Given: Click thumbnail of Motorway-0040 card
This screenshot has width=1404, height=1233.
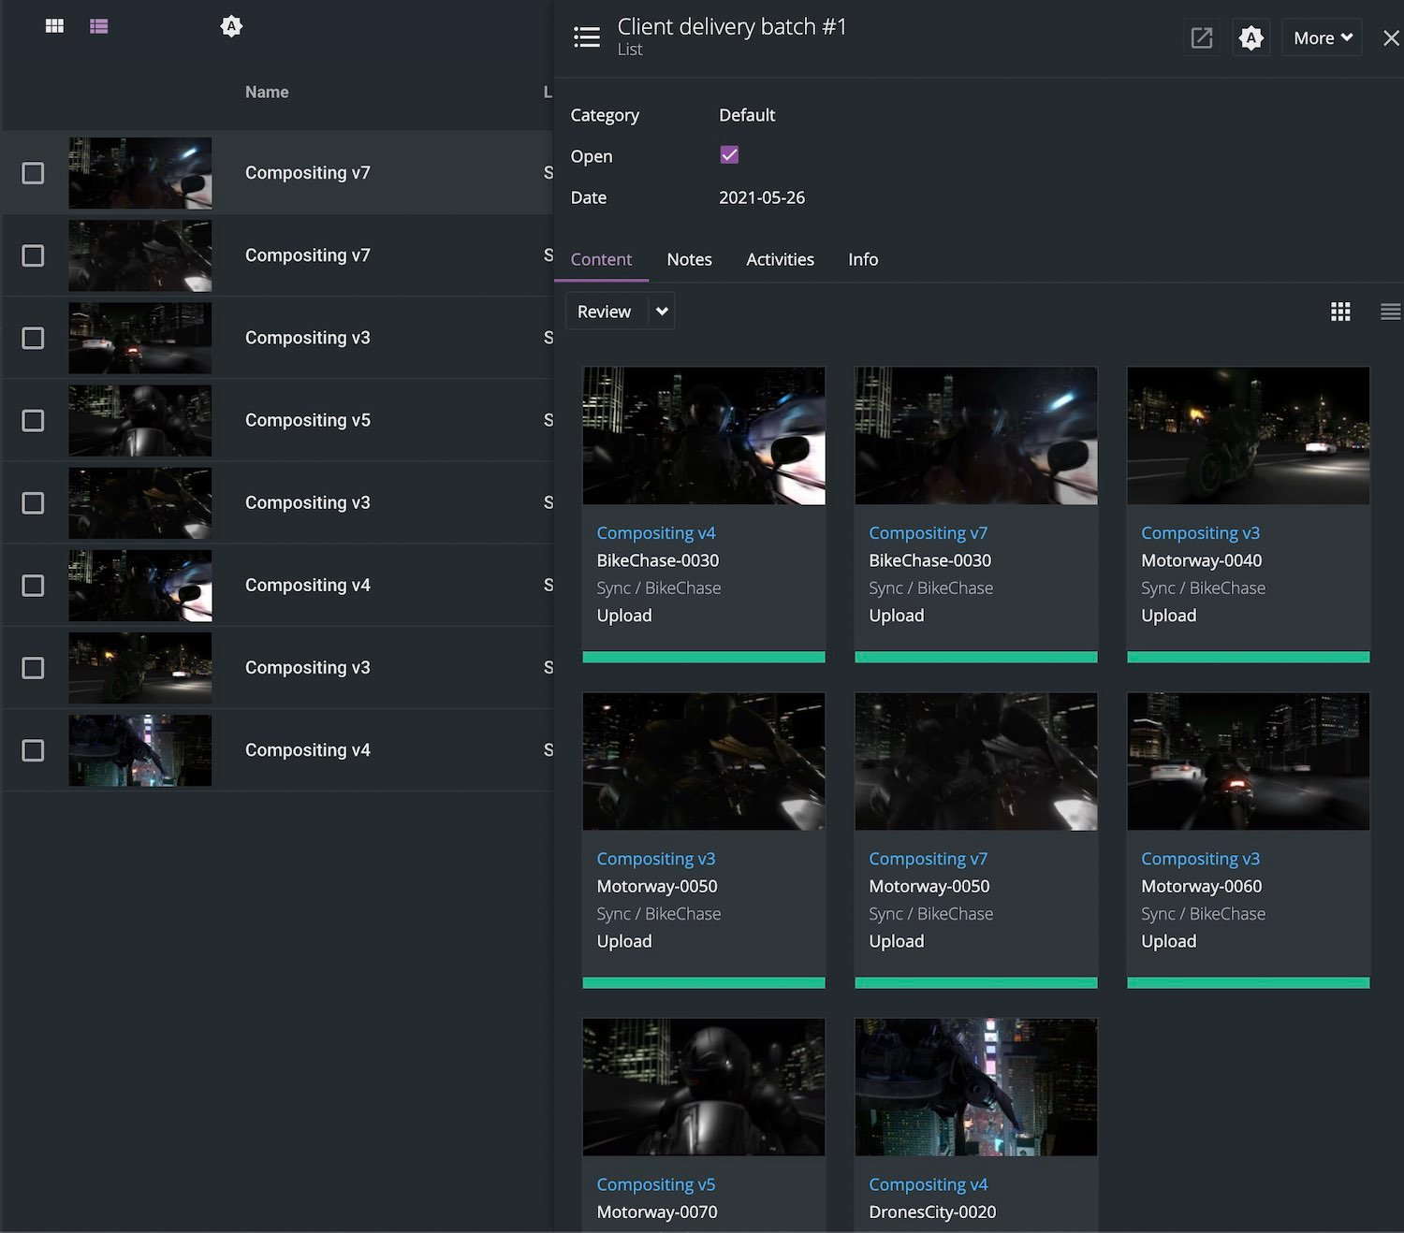Looking at the screenshot, I should (1249, 435).
